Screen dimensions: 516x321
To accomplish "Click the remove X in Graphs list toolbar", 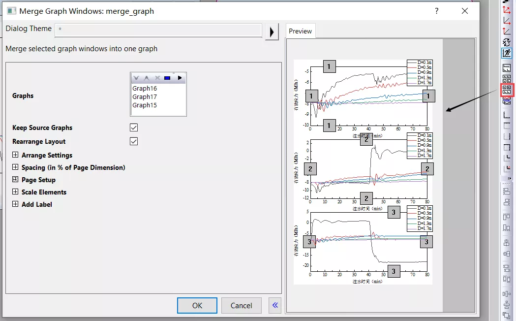I will click(157, 78).
